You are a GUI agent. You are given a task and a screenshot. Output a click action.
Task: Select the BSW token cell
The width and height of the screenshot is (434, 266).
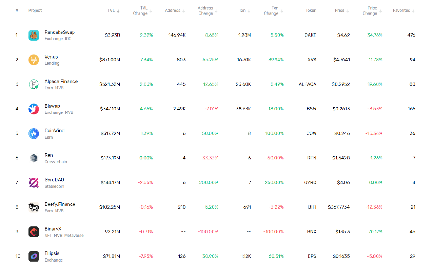[x=312, y=109]
